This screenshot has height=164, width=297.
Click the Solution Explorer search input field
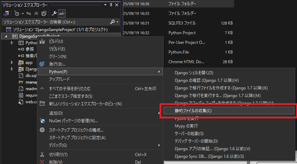(x=55, y=22)
